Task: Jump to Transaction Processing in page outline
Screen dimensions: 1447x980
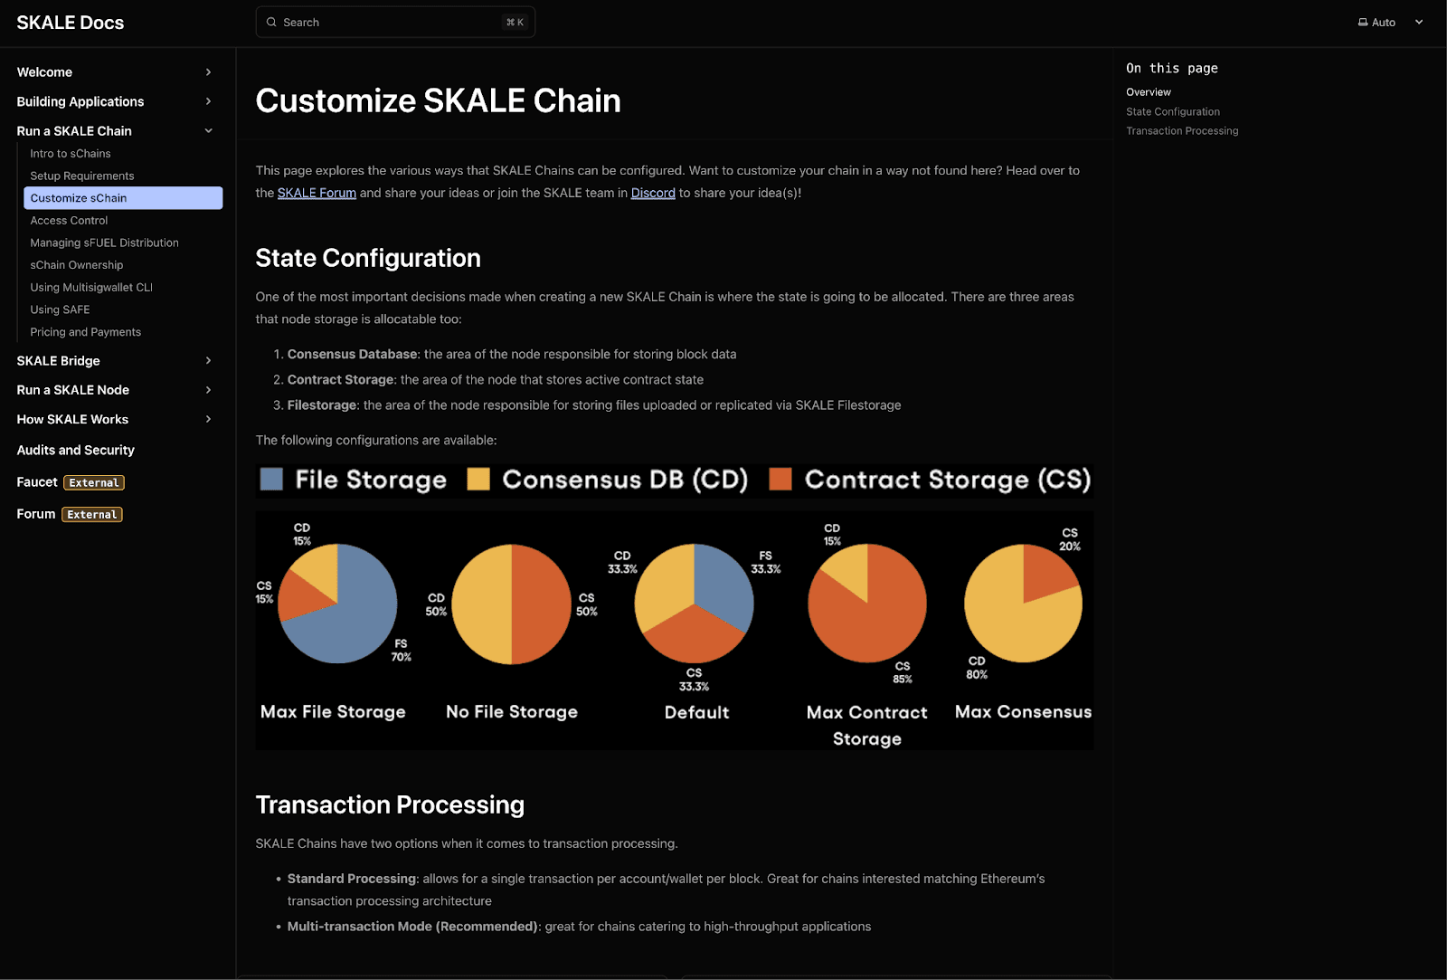Action: pos(1182,131)
